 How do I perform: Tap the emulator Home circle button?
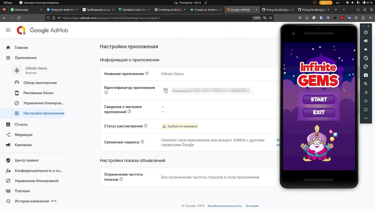pos(366,101)
